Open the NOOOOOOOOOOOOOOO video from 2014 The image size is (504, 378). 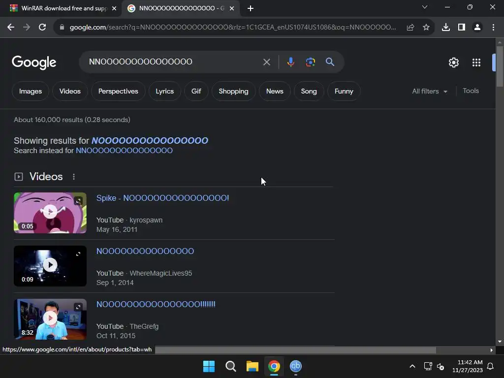(145, 251)
